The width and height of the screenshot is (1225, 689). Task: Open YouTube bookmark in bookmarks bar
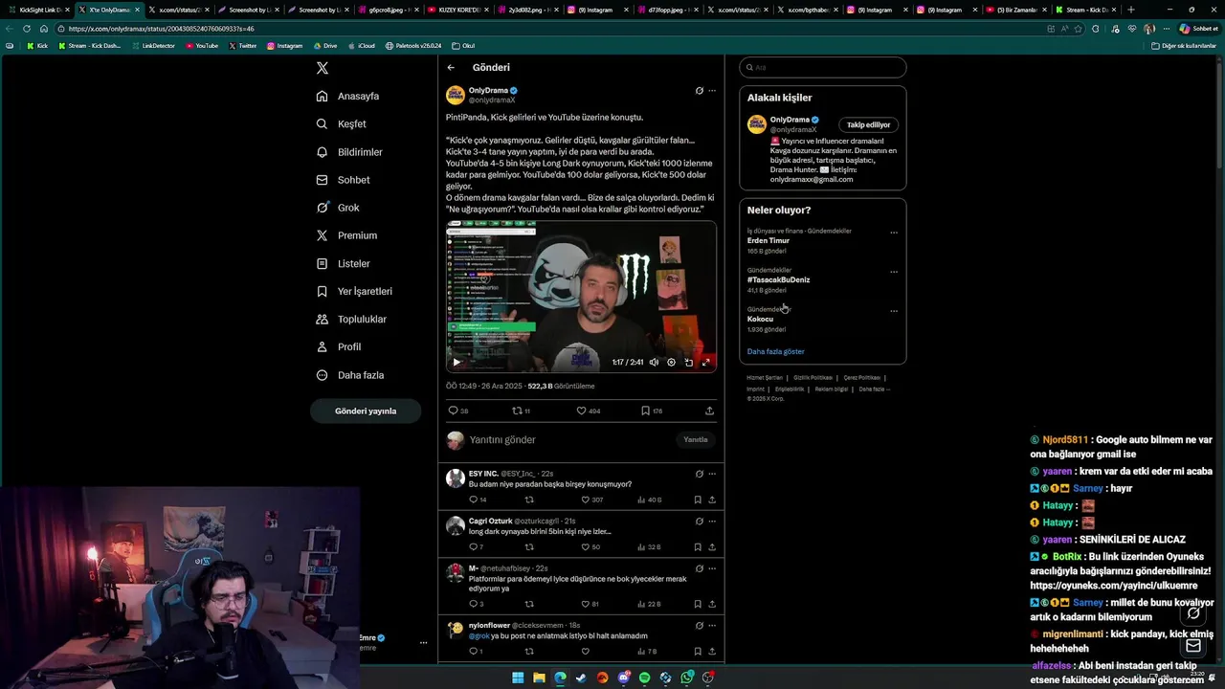(202, 46)
